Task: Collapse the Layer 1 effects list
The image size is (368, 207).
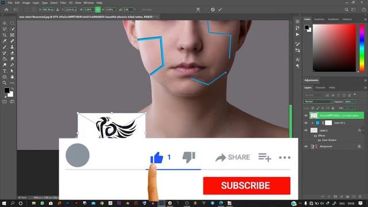Action: 363,131
